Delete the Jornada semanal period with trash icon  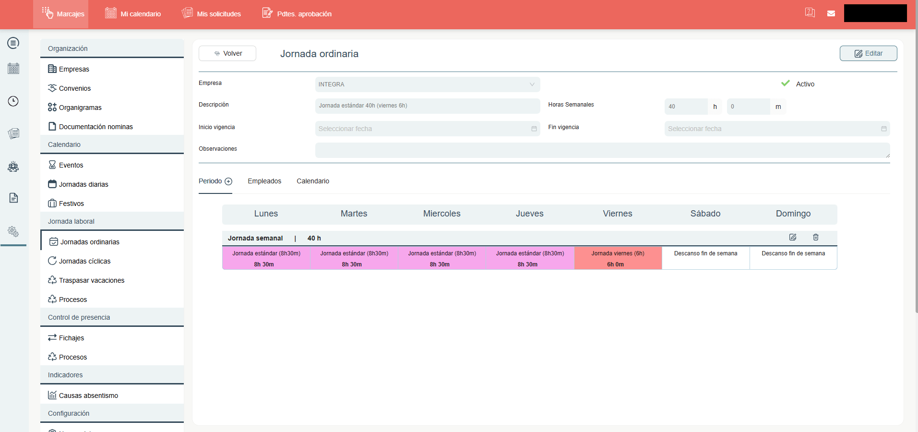click(816, 237)
